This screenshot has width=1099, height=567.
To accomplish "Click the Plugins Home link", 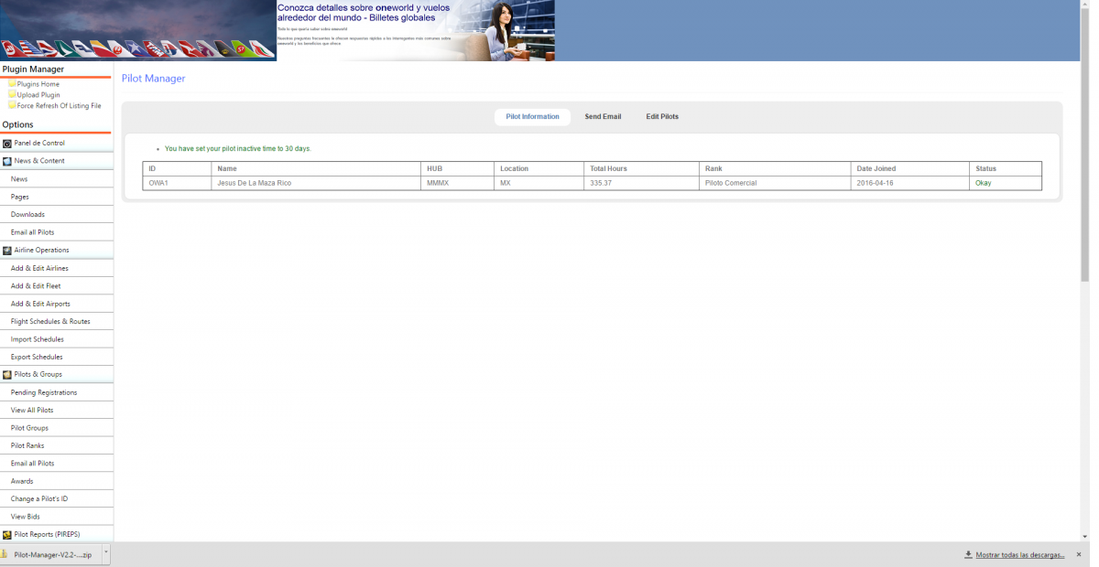I will pos(38,84).
